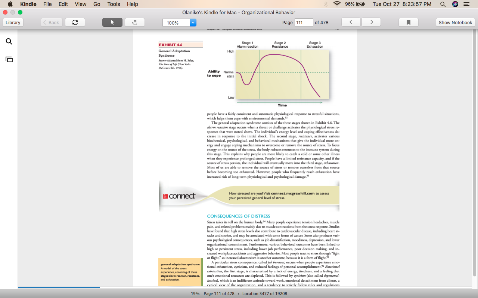Viewport: 478px width, 298px height.
Task: Click the Back button
Action: [52, 22]
